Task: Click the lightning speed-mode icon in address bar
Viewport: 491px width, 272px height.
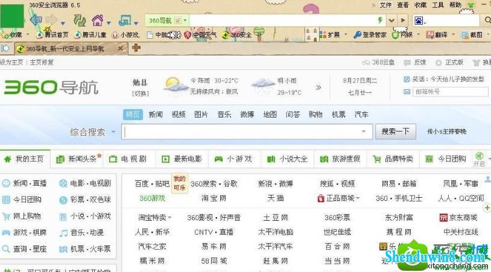Action: 380,21
